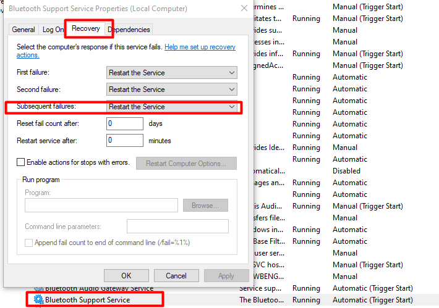Click the 'ides su...' description cell

pyautogui.click(x=268, y=30)
